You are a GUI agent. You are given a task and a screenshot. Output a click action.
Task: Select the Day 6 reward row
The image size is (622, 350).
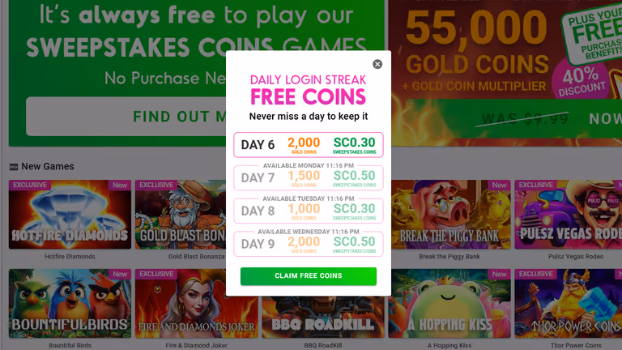pos(309,145)
